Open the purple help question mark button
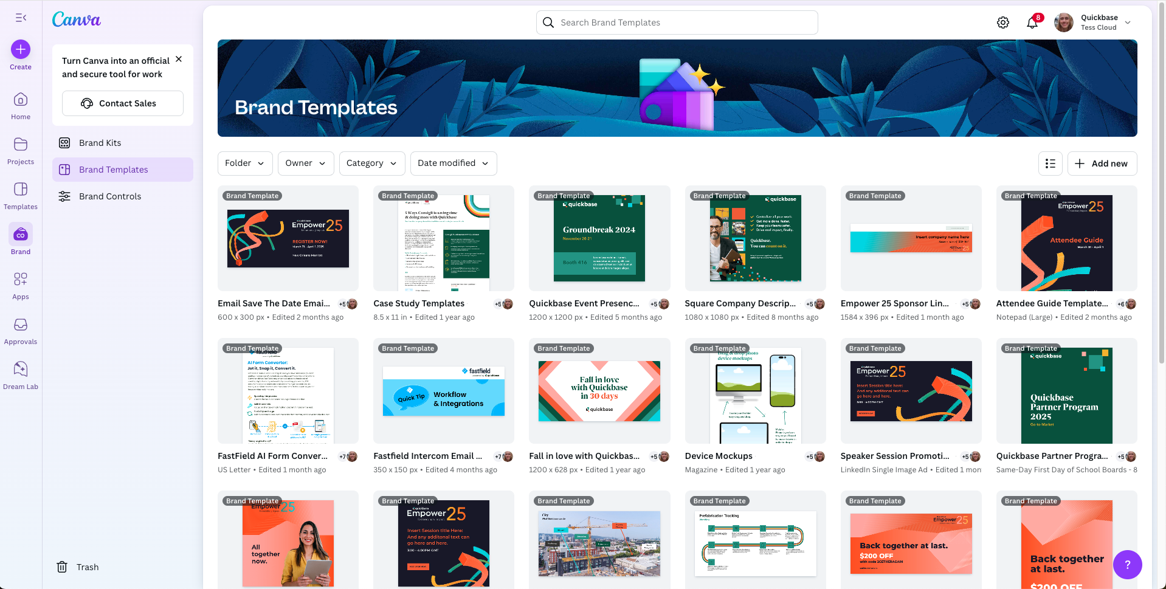 click(x=1128, y=565)
